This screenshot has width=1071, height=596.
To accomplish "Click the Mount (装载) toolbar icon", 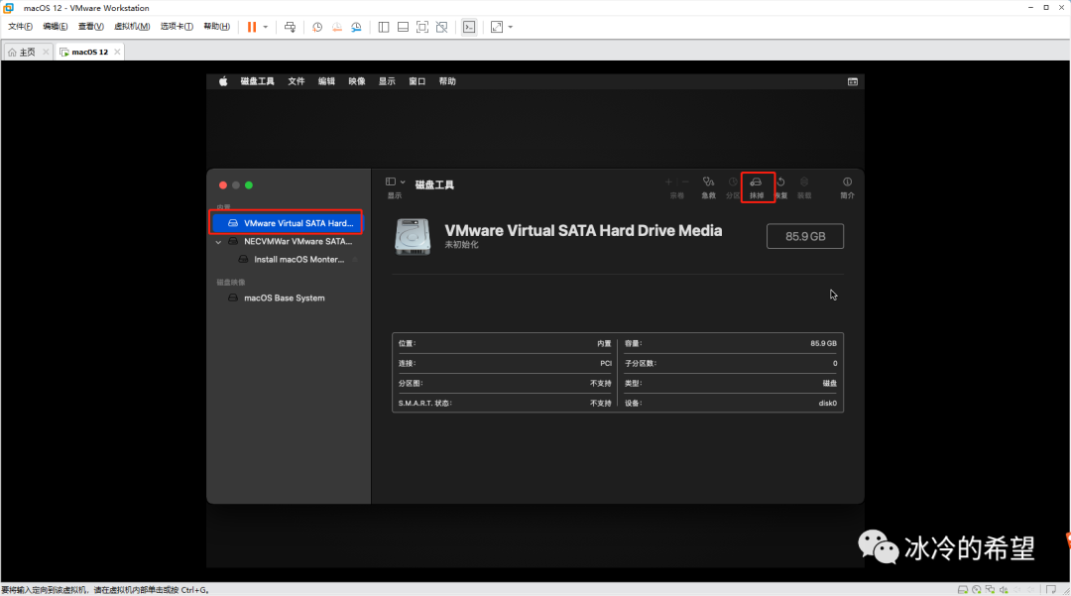I will click(x=804, y=182).
